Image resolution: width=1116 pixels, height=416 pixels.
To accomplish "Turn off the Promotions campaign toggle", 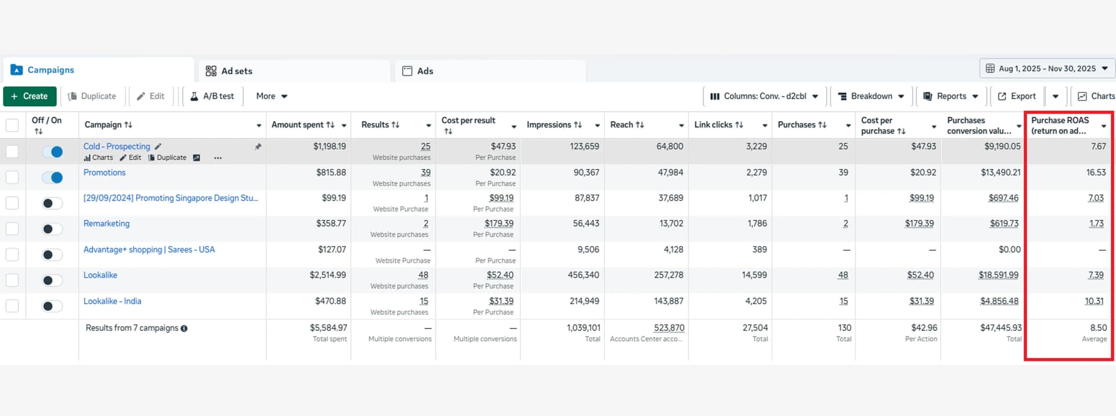I will [x=52, y=178].
